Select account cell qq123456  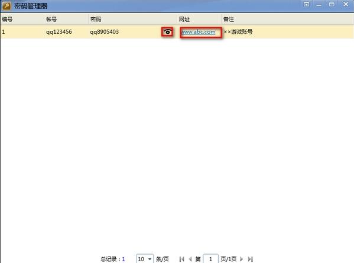(59, 32)
